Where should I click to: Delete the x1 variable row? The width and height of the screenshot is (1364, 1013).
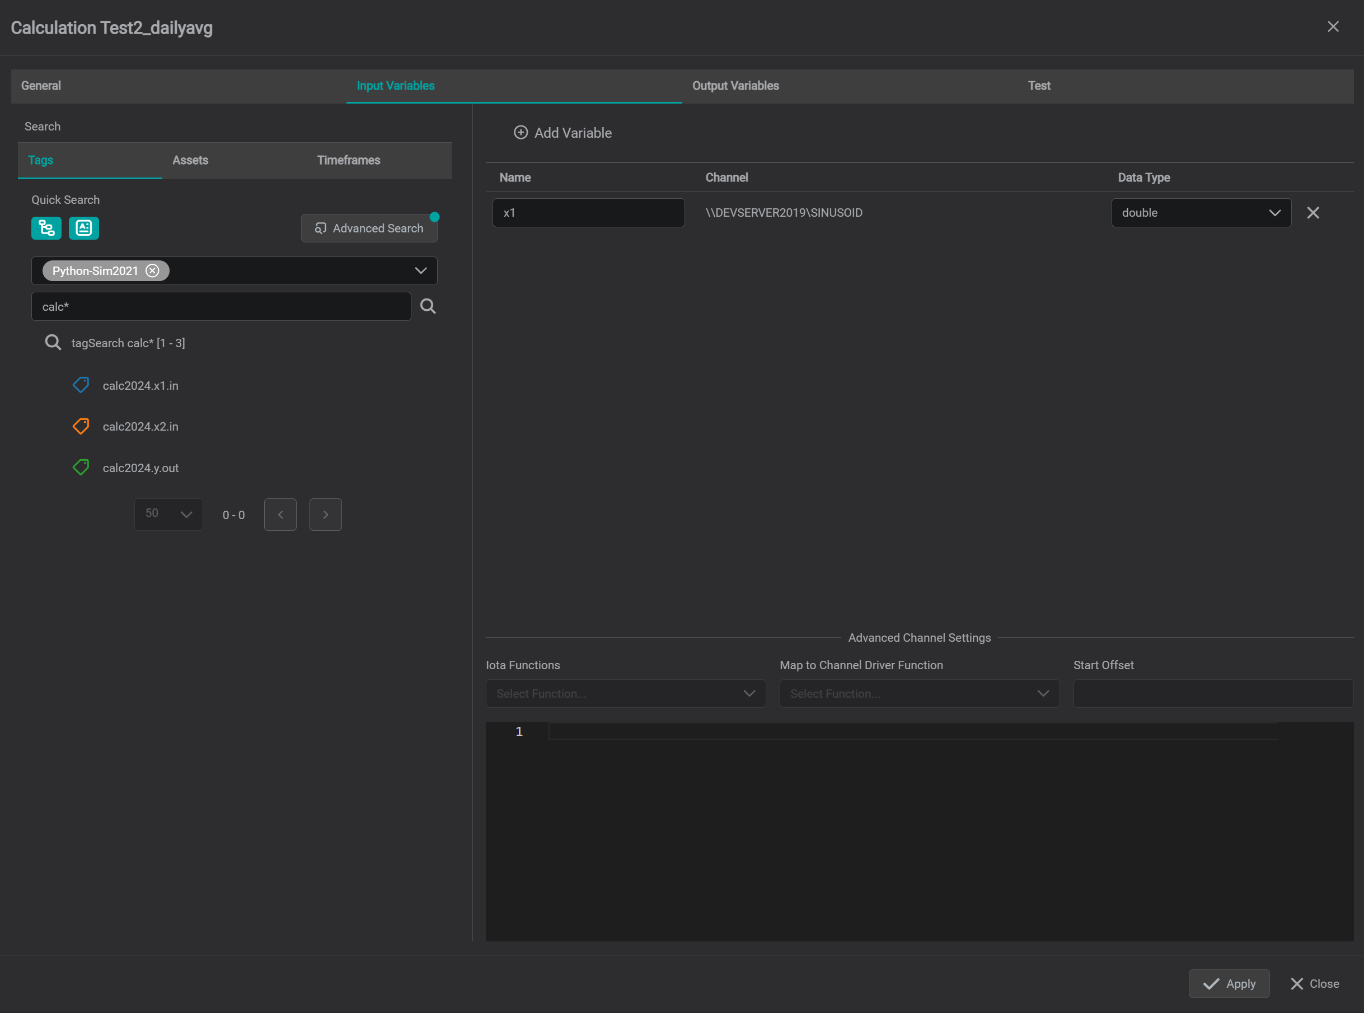(1313, 213)
